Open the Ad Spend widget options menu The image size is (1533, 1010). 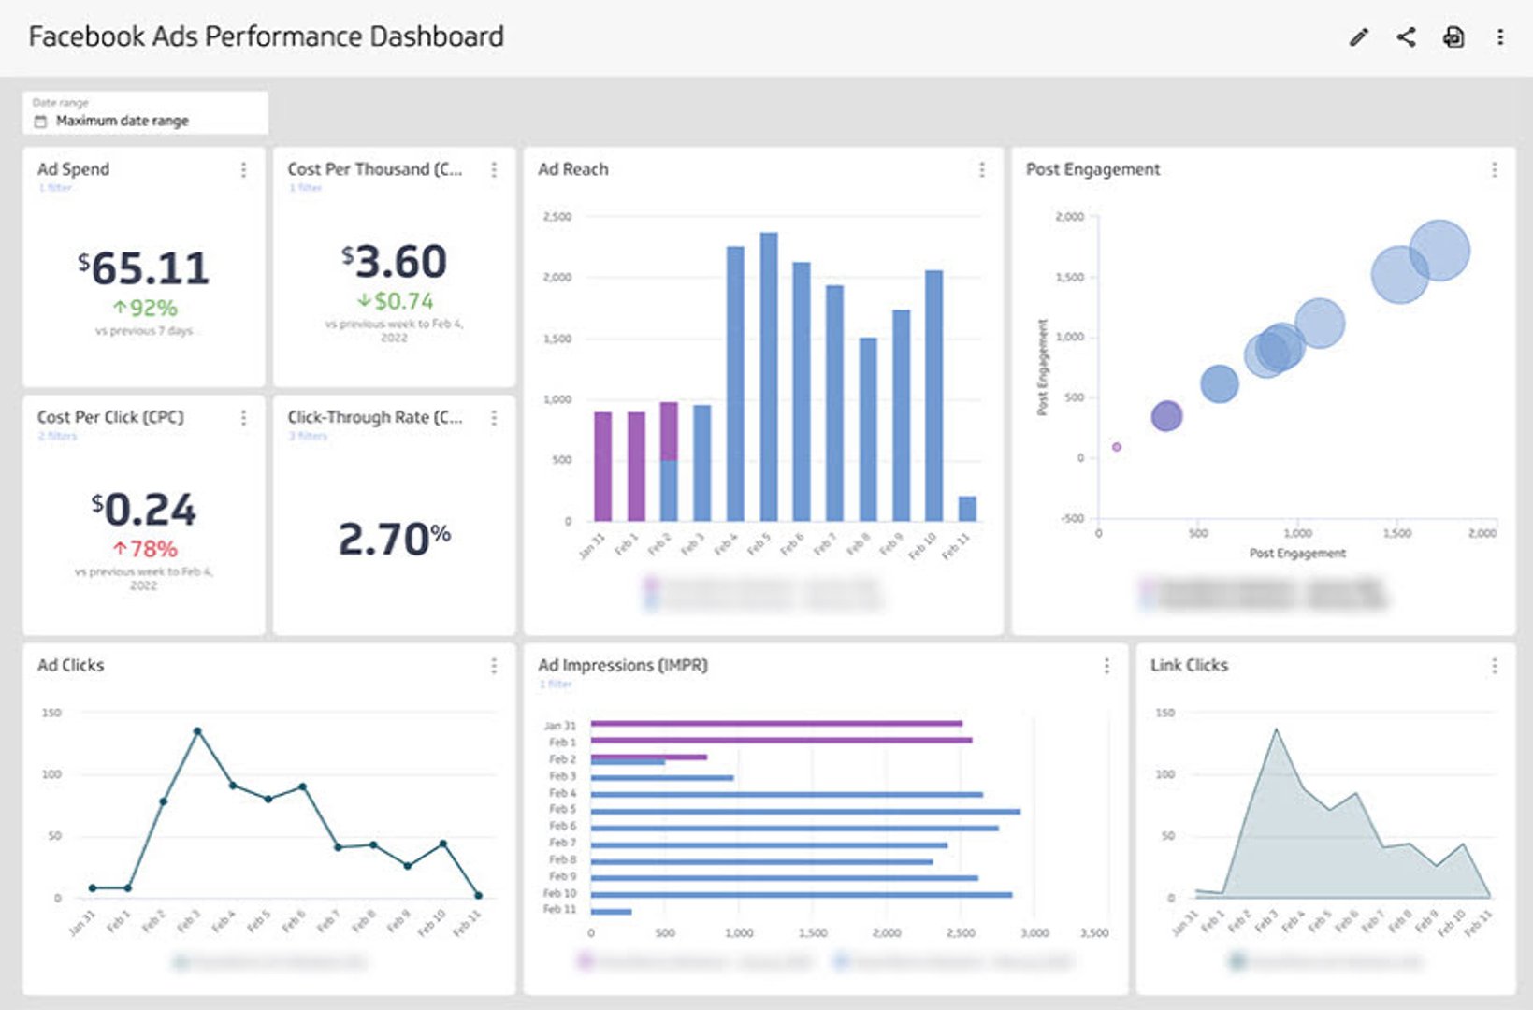[x=244, y=169]
